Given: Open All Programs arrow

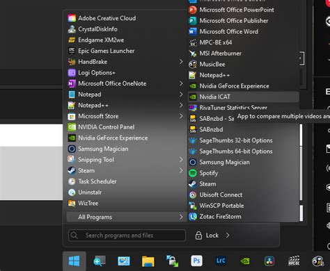Looking at the screenshot, I should click(181, 217).
